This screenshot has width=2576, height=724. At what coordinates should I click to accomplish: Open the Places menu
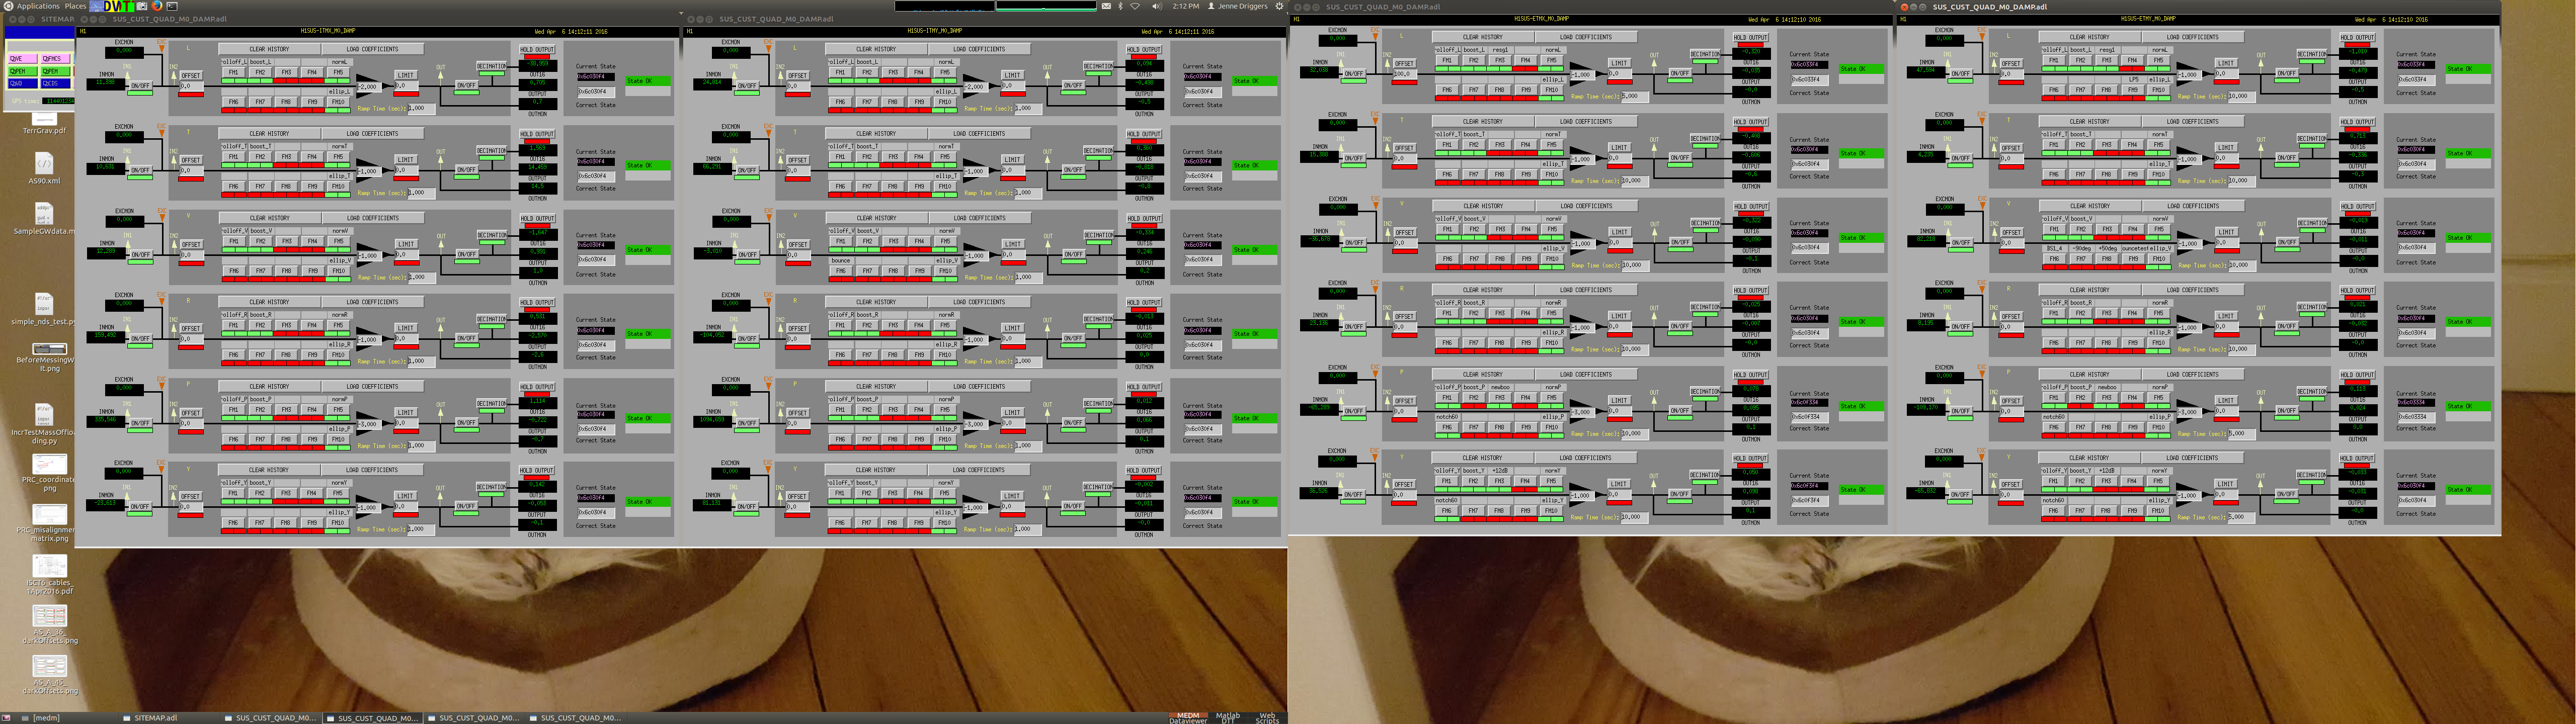(75, 6)
